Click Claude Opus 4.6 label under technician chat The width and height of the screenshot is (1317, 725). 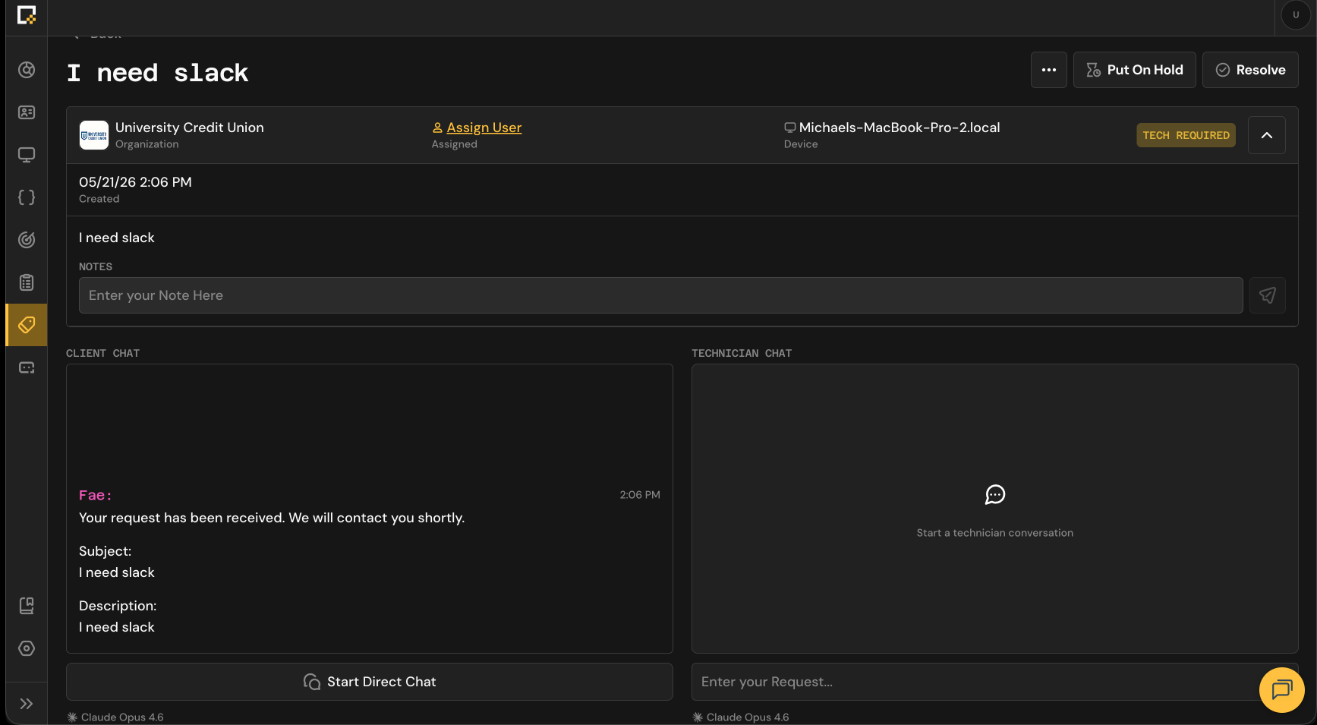pos(748,717)
